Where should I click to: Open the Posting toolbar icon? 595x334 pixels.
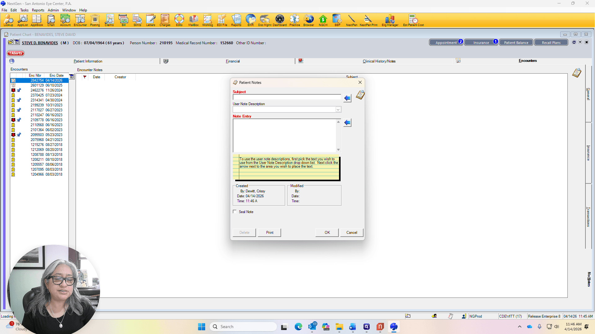click(95, 20)
